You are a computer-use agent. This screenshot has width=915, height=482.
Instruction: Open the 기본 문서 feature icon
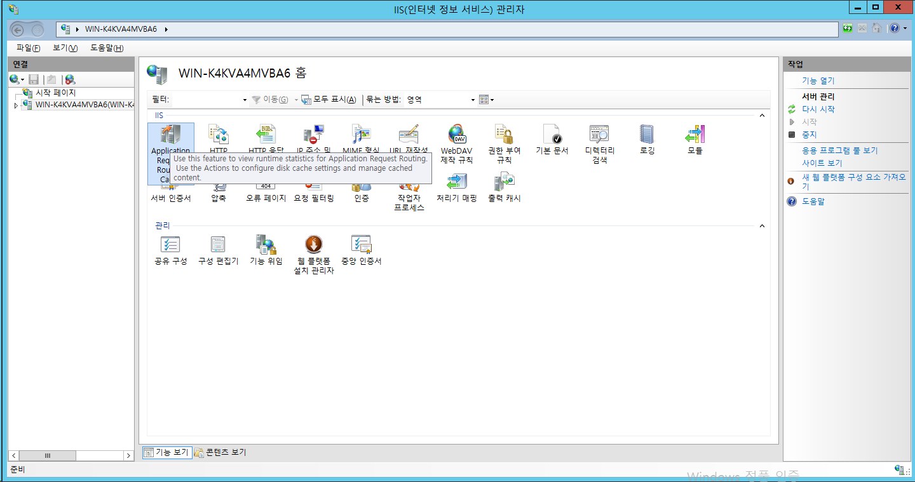[x=552, y=133]
